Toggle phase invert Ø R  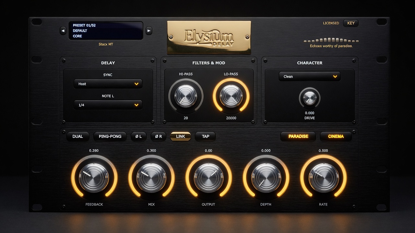[159, 136]
